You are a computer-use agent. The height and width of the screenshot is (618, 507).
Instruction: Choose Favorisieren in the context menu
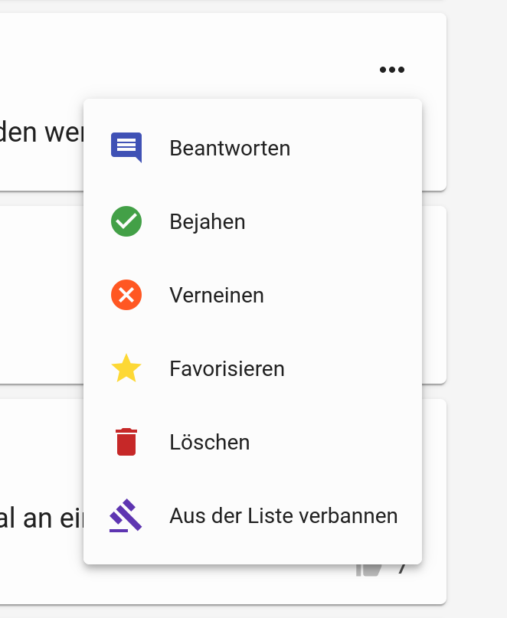(227, 369)
